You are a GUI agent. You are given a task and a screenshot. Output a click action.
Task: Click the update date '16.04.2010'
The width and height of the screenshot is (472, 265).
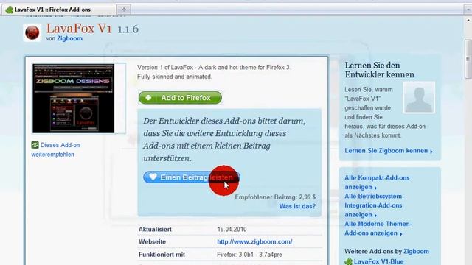click(232, 229)
